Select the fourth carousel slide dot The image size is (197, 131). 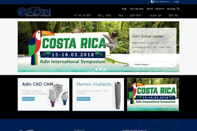104,69
